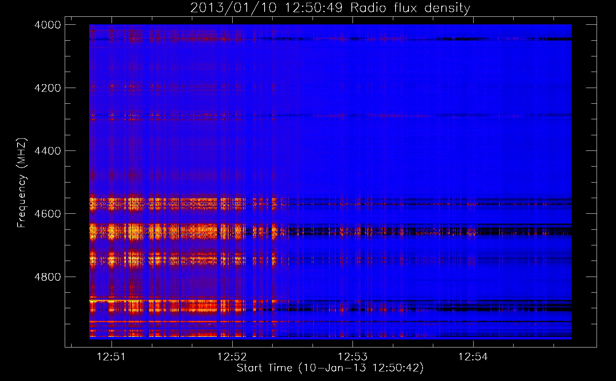
Task: Click the 4000 frequency tick label
Action: click(x=48, y=25)
